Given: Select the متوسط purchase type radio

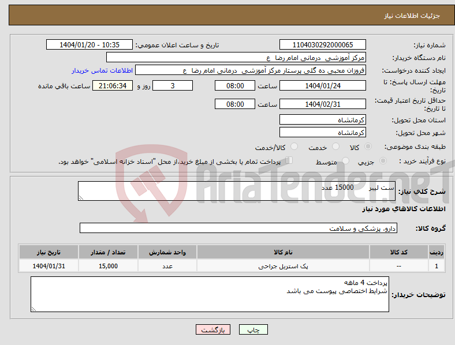Looking at the screenshot, I should pos(346,160).
